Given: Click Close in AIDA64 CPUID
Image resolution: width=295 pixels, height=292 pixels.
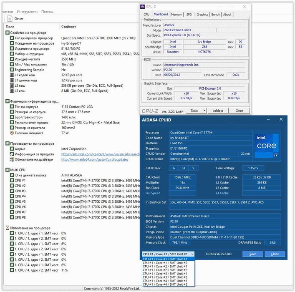Looking at the screenshot, I should click(275, 254).
